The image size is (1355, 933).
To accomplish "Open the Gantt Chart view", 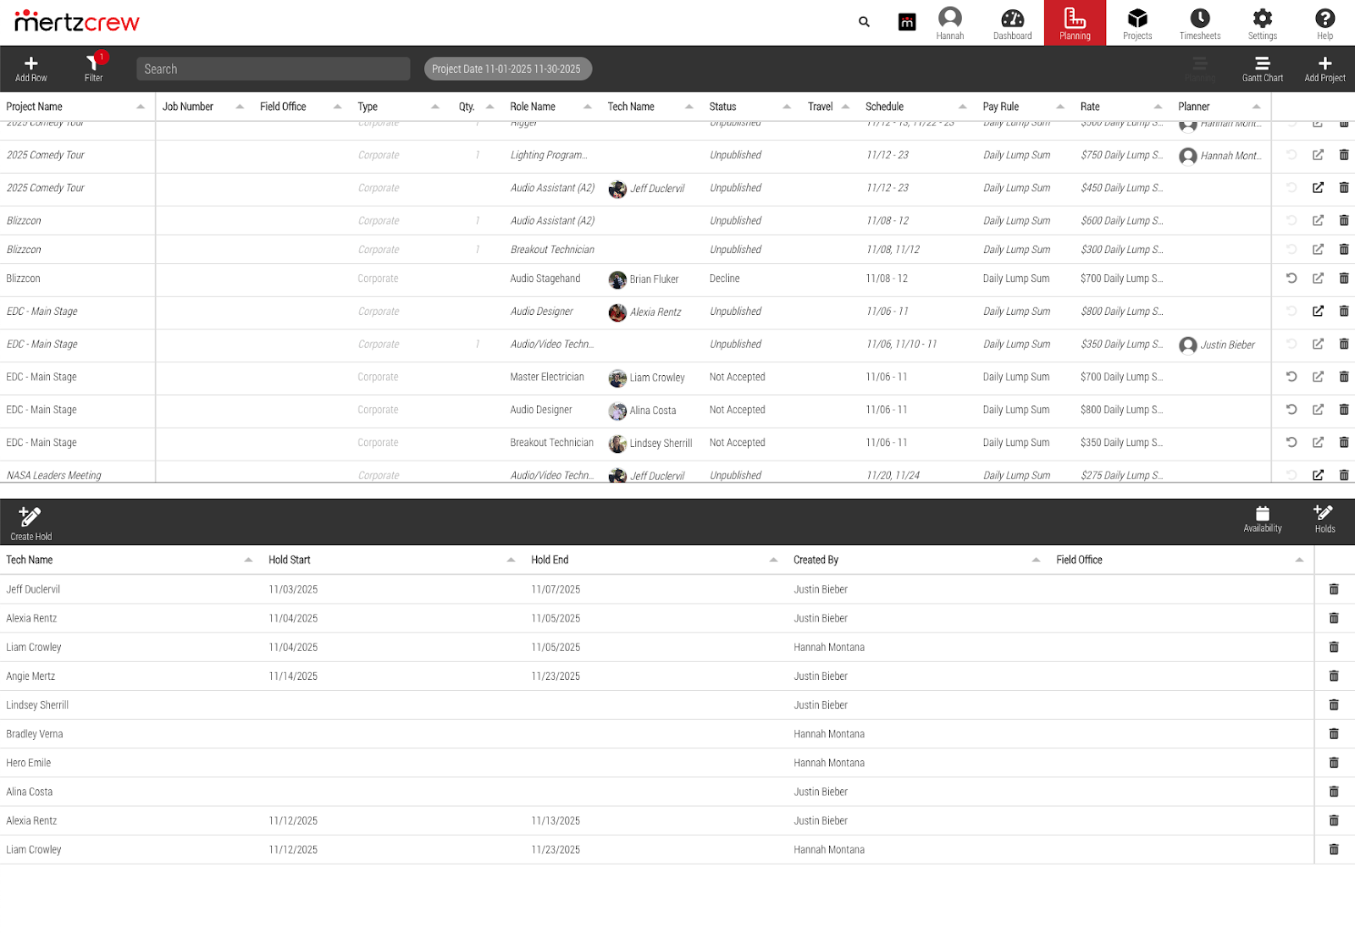I will 1262,64.
